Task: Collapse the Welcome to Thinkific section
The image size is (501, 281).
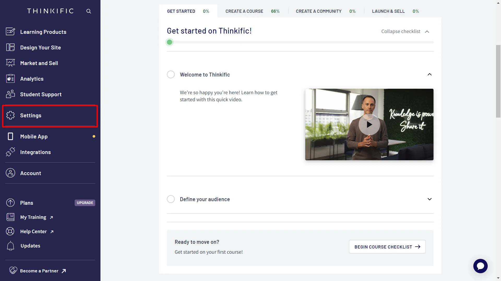Action: coord(430,74)
